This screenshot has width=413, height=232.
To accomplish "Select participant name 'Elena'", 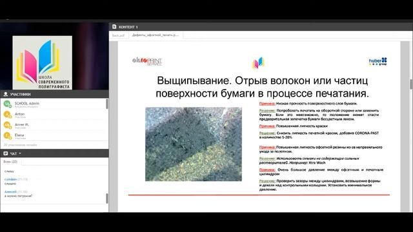I will point(19,135).
